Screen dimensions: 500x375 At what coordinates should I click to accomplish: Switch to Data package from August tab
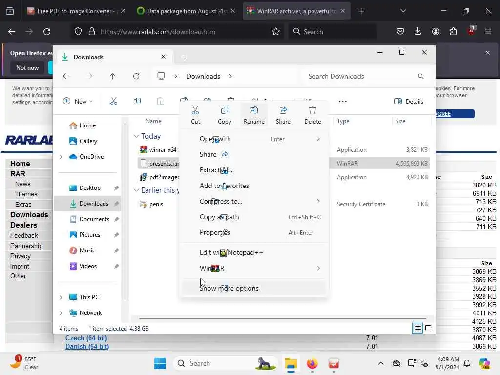pos(186,11)
